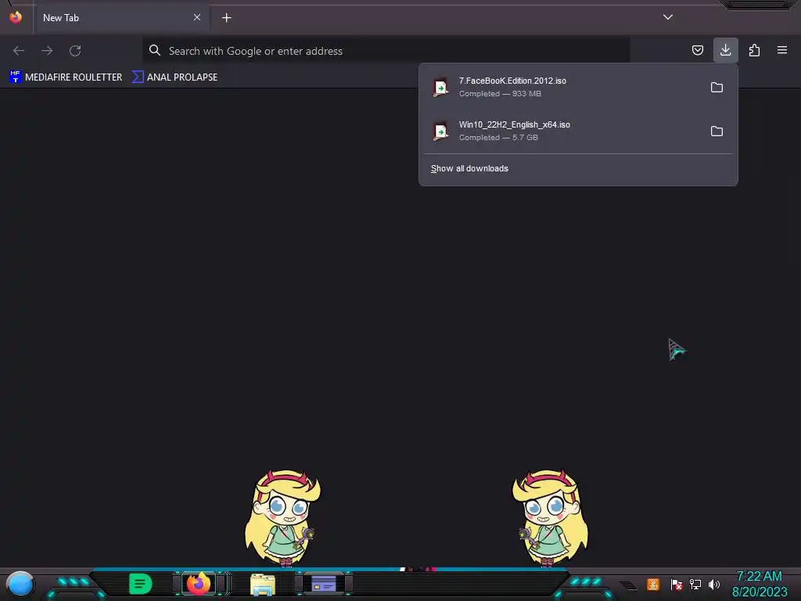Open a new tab with the plus button
Screen dimensions: 801x601
226,18
